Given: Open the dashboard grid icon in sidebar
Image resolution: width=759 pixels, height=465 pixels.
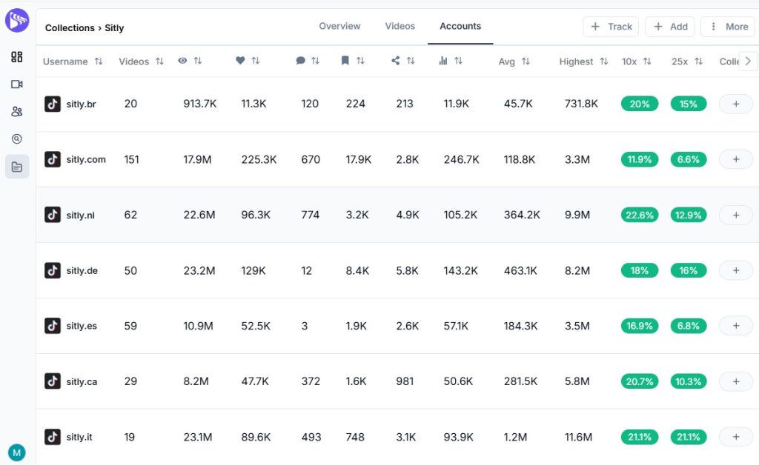Looking at the screenshot, I should 16,57.
